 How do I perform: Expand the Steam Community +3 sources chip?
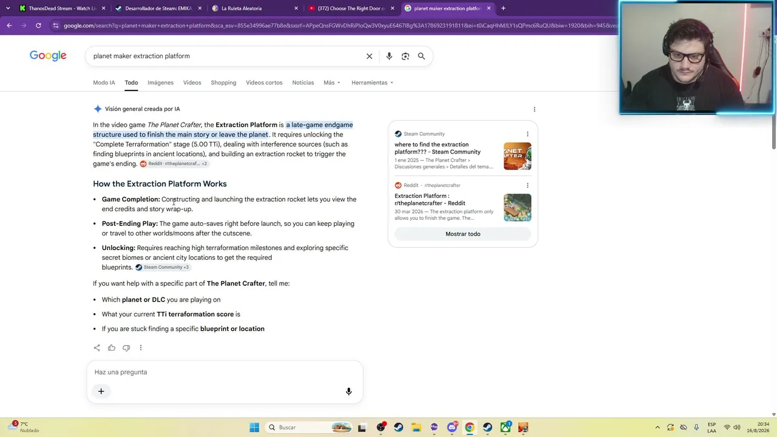pyautogui.click(x=162, y=267)
